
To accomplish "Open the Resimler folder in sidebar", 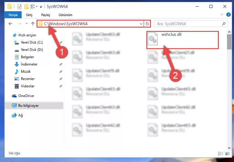I will [x=28, y=79].
